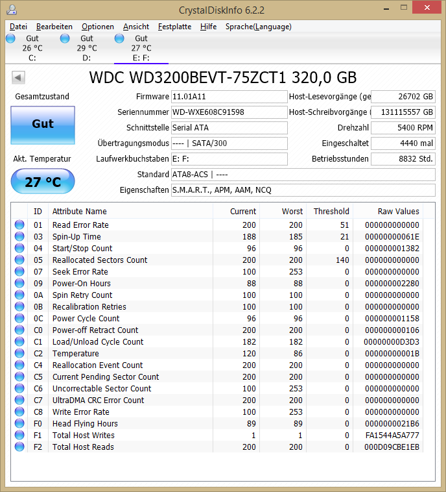Select the C: drive status orb

pyautogui.click(x=10, y=38)
